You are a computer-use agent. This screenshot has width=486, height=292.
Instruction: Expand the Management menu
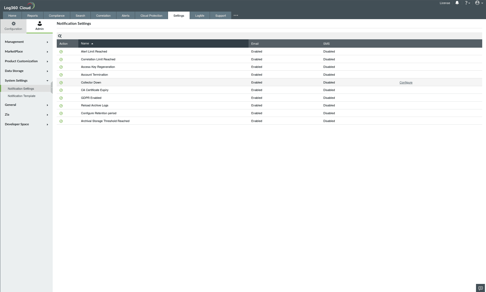coord(26,42)
